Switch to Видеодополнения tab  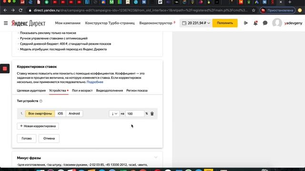click(110, 91)
